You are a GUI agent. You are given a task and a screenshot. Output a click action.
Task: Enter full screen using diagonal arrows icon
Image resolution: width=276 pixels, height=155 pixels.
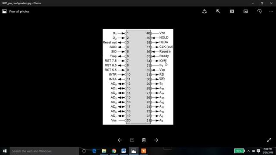tap(269, 140)
